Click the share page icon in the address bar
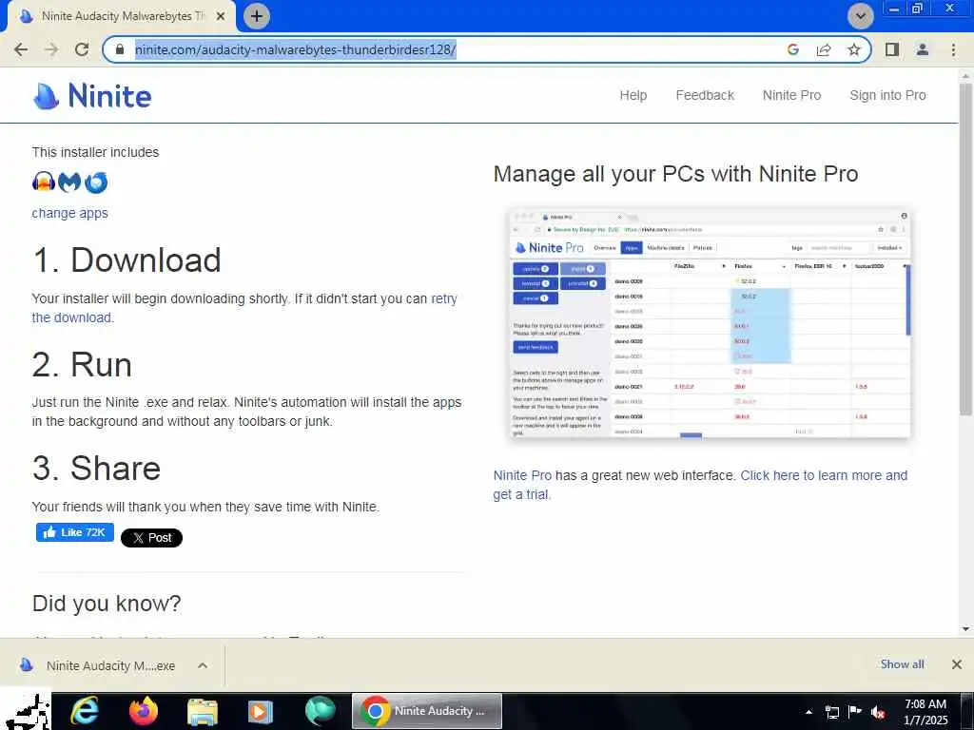Screen dimensions: 974x730 (x=824, y=49)
